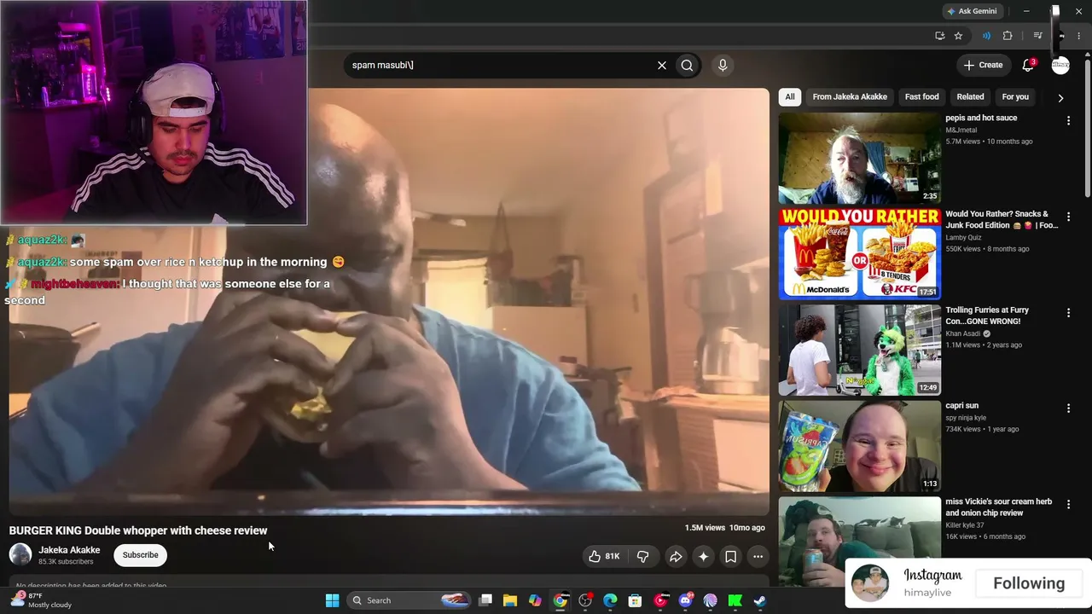The width and height of the screenshot is (1092, 614).
Task: Click the blue sound-wave extension icon
Action: point(986,36)
